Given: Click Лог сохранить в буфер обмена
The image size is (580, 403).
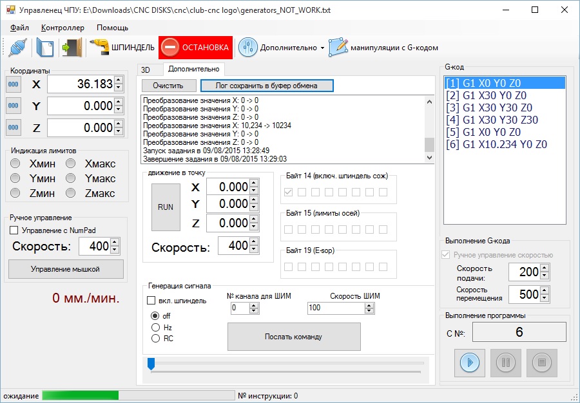Looking at the screenshot, I should (267, 86).
